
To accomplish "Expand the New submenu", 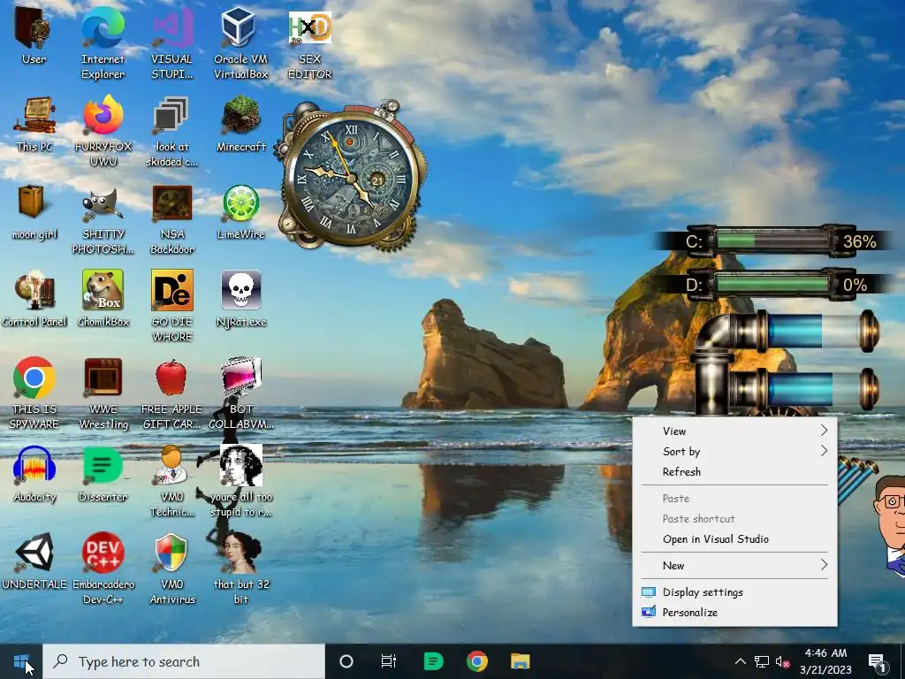I will coord(734,565).
